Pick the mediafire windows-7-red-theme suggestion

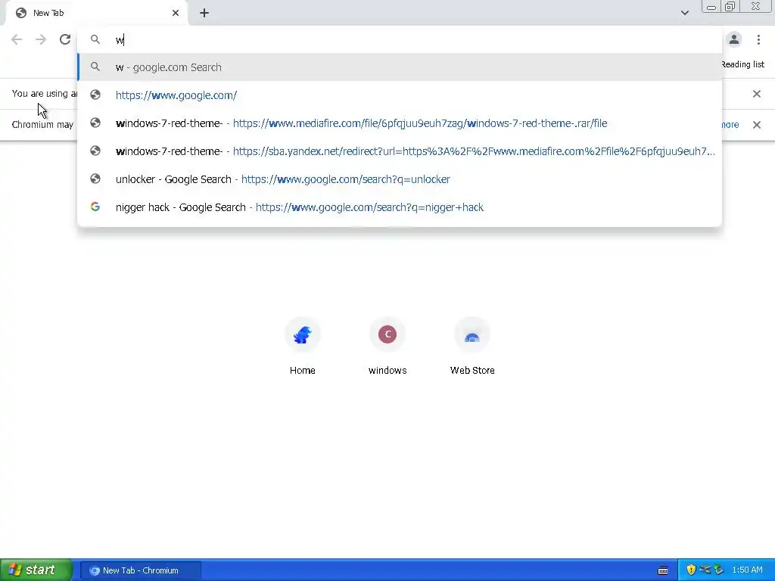pos(400,123)
